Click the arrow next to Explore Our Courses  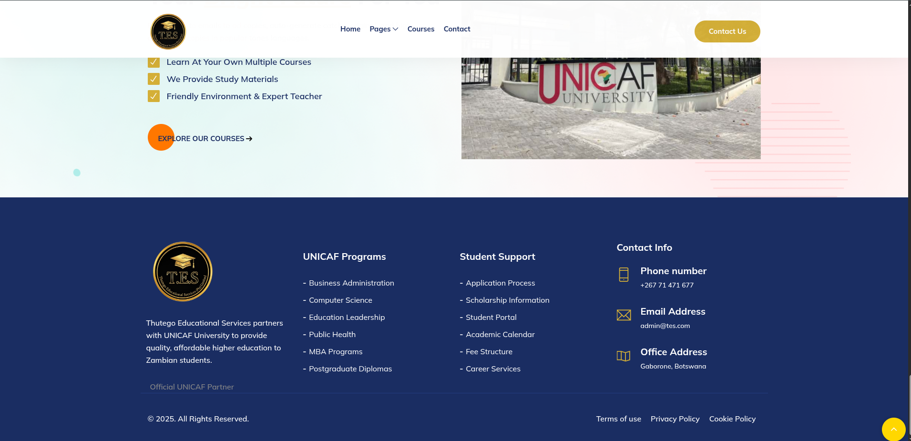point(249,139)
